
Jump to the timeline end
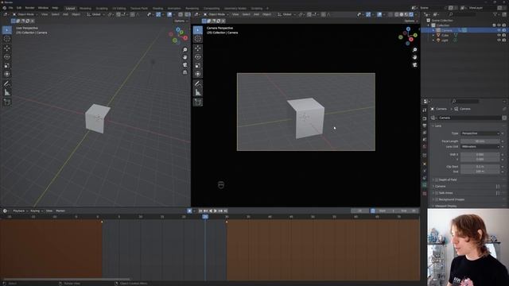[226, 211]
